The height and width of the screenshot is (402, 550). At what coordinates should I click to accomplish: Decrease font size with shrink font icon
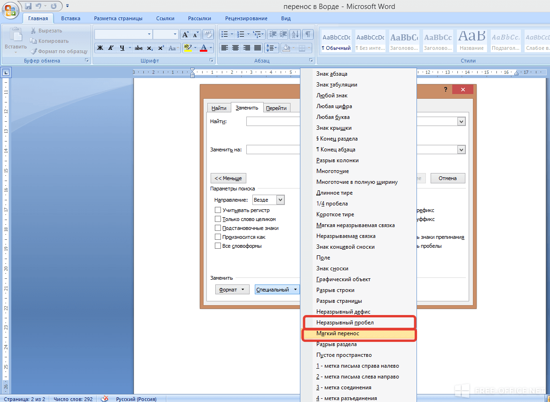(x=196, y=34)
